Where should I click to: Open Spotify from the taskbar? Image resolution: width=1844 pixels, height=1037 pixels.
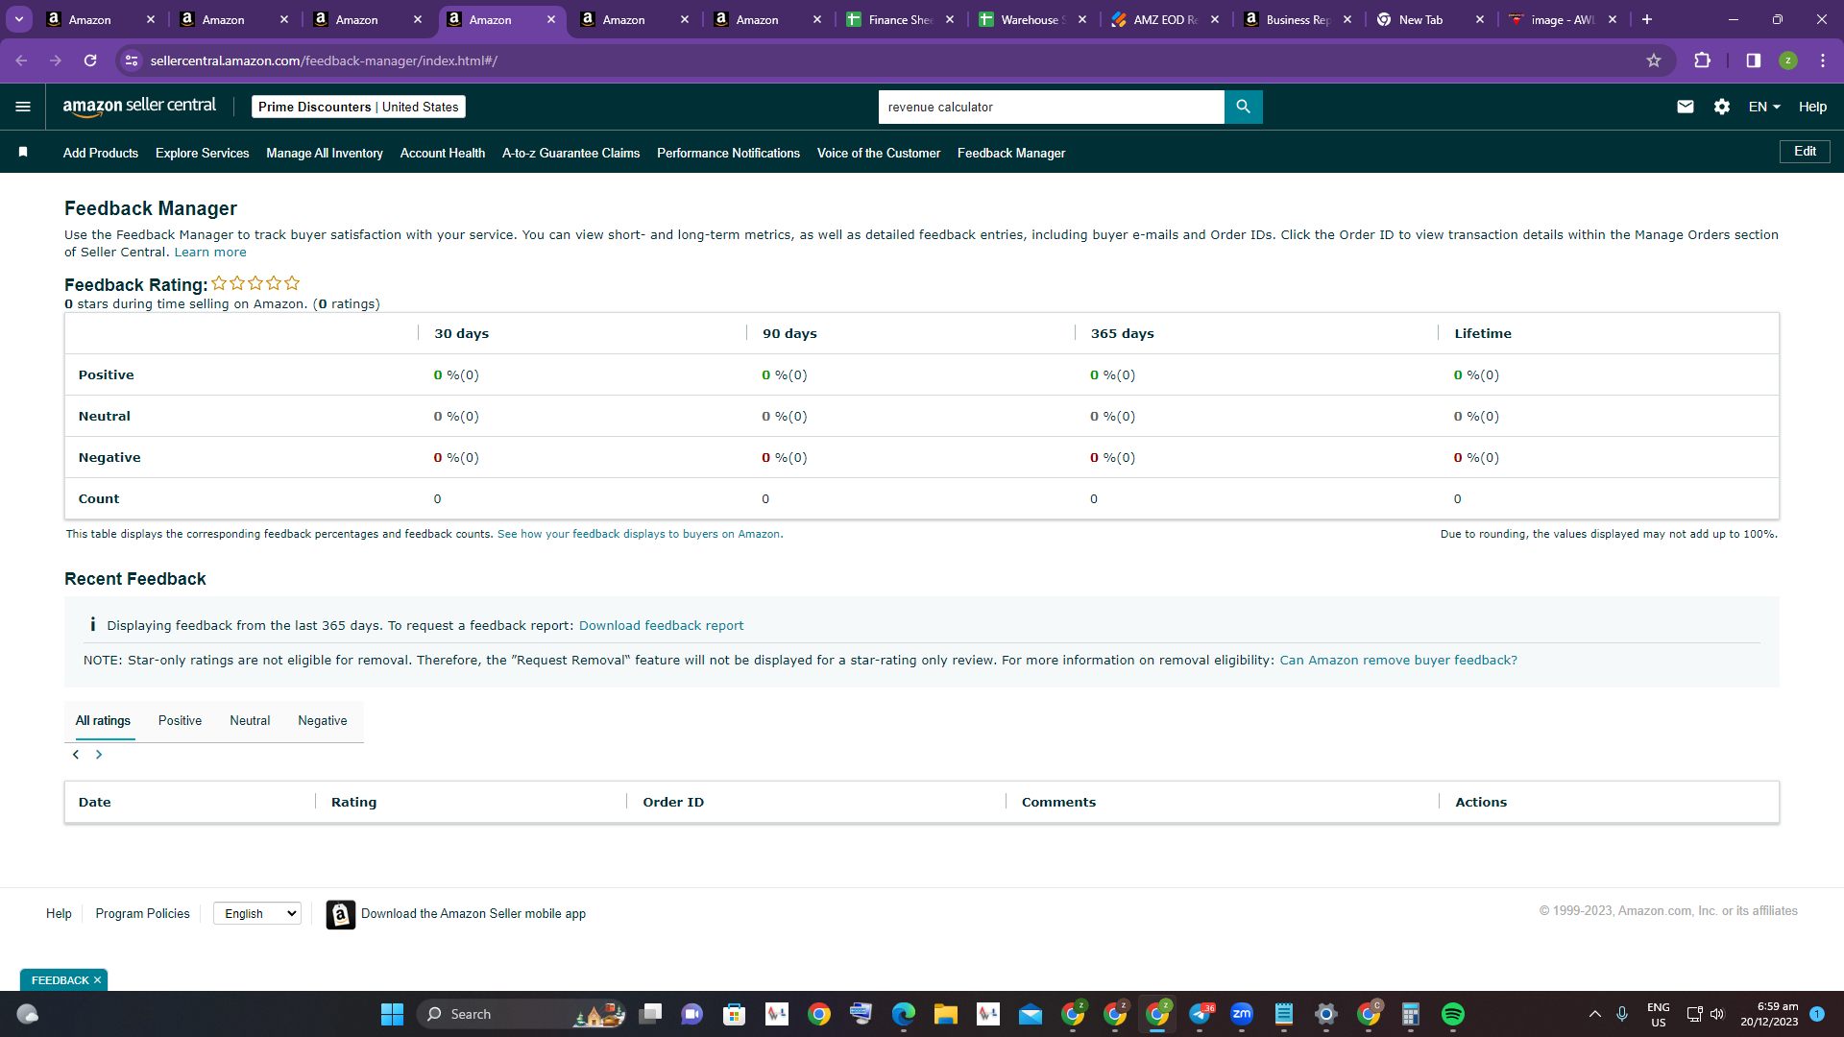(x=1452, y=1014)
